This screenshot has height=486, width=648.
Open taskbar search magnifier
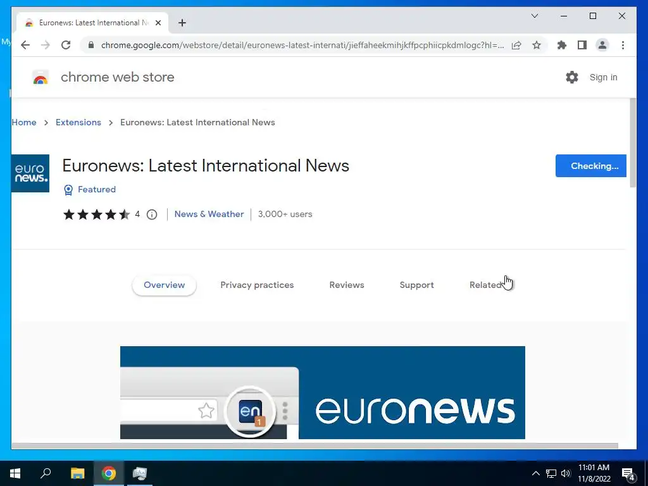pos(46,473)
